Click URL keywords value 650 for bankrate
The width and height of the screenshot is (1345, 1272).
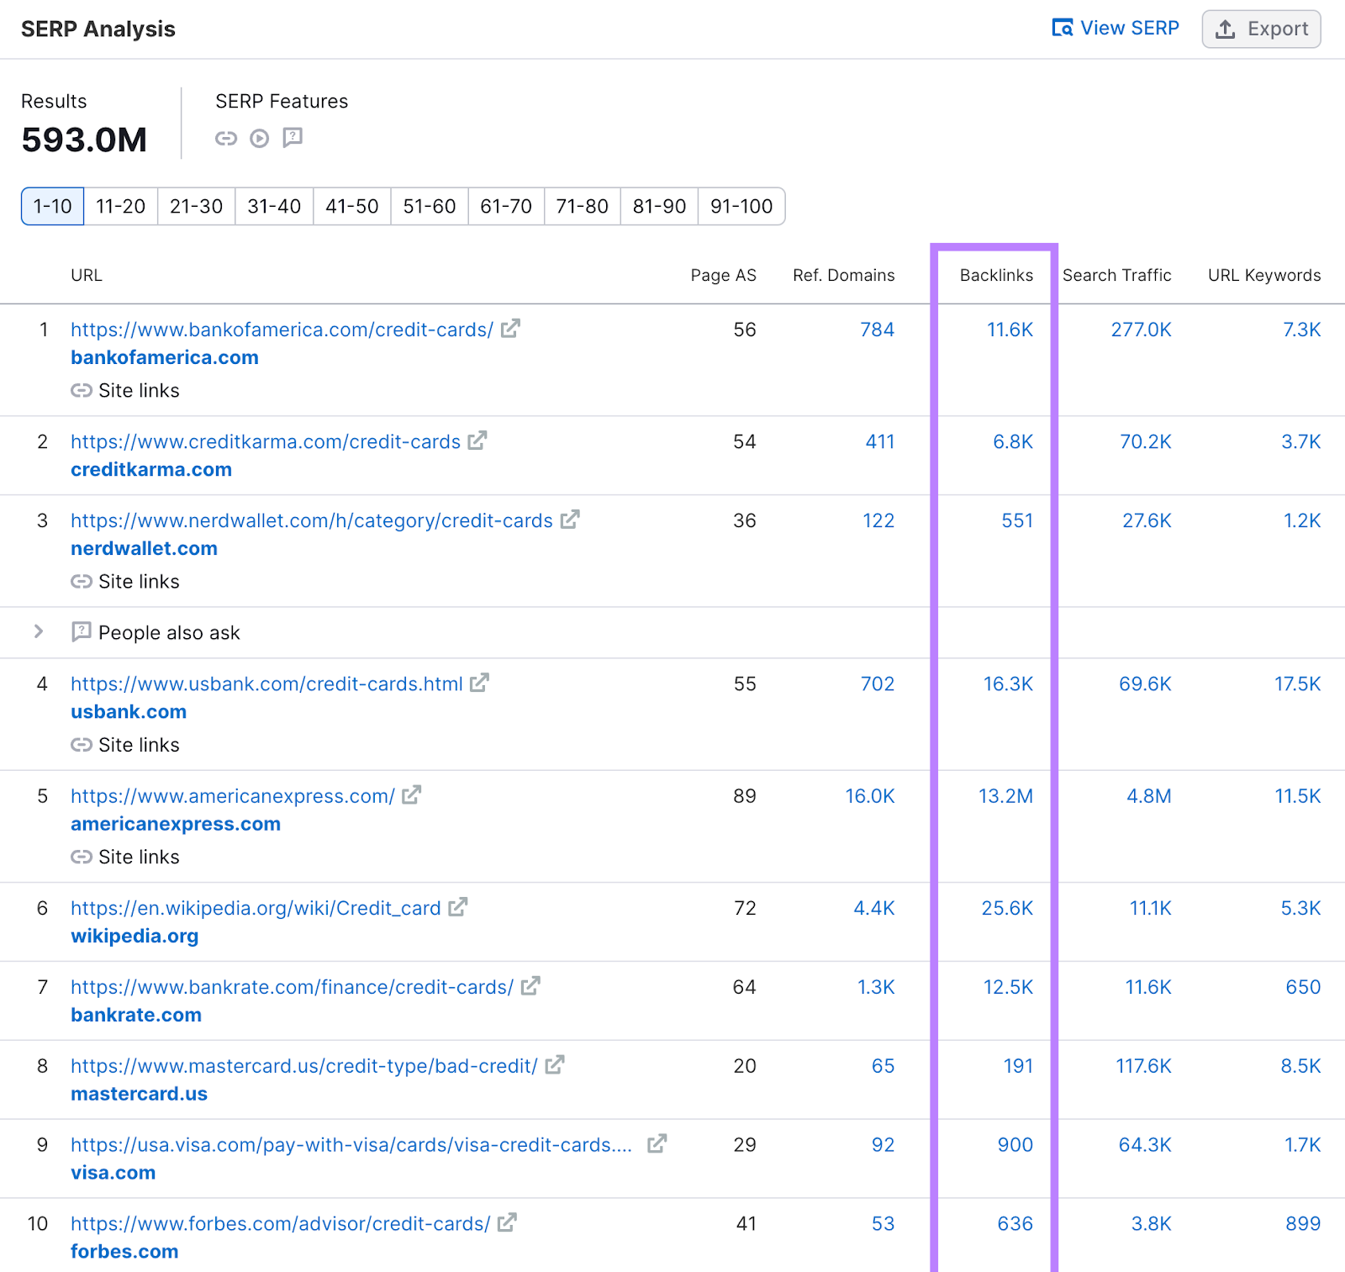point(1303,987)
